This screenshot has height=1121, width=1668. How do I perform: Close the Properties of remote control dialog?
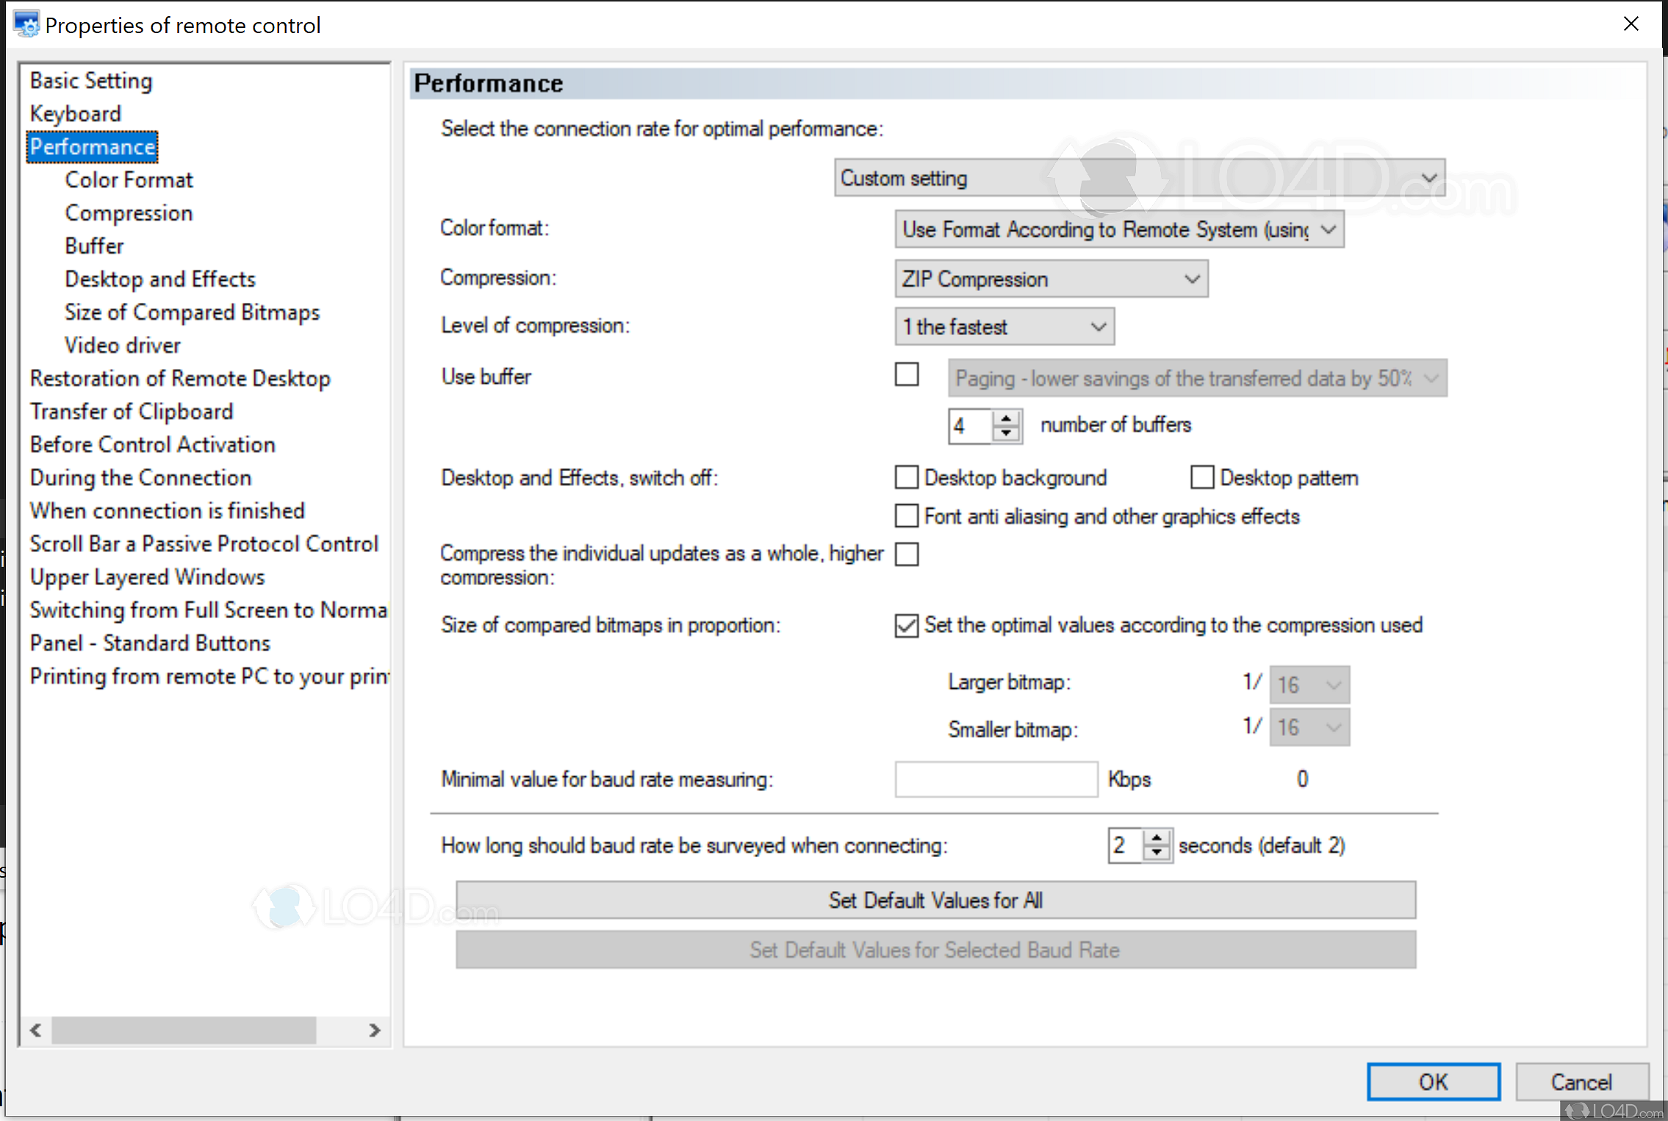pos(1631,24)
